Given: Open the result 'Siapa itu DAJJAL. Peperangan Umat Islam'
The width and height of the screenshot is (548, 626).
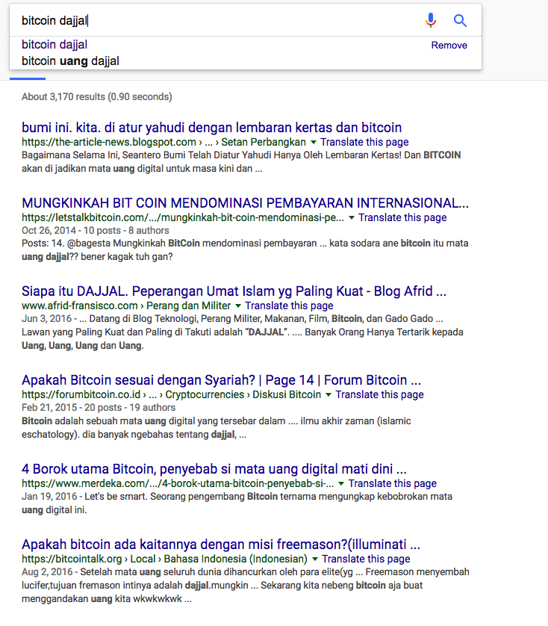Looking at the screenshot, I should tap(234, 291).
